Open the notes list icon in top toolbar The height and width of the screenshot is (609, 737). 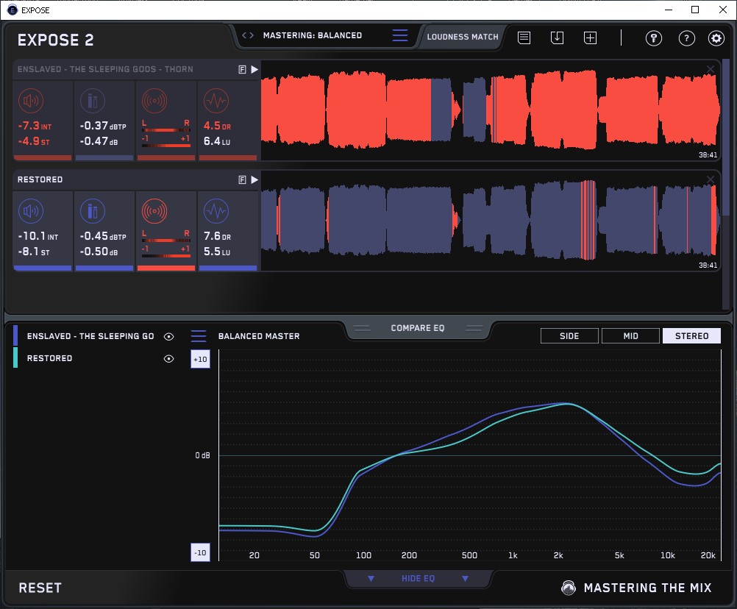(524, 38)
